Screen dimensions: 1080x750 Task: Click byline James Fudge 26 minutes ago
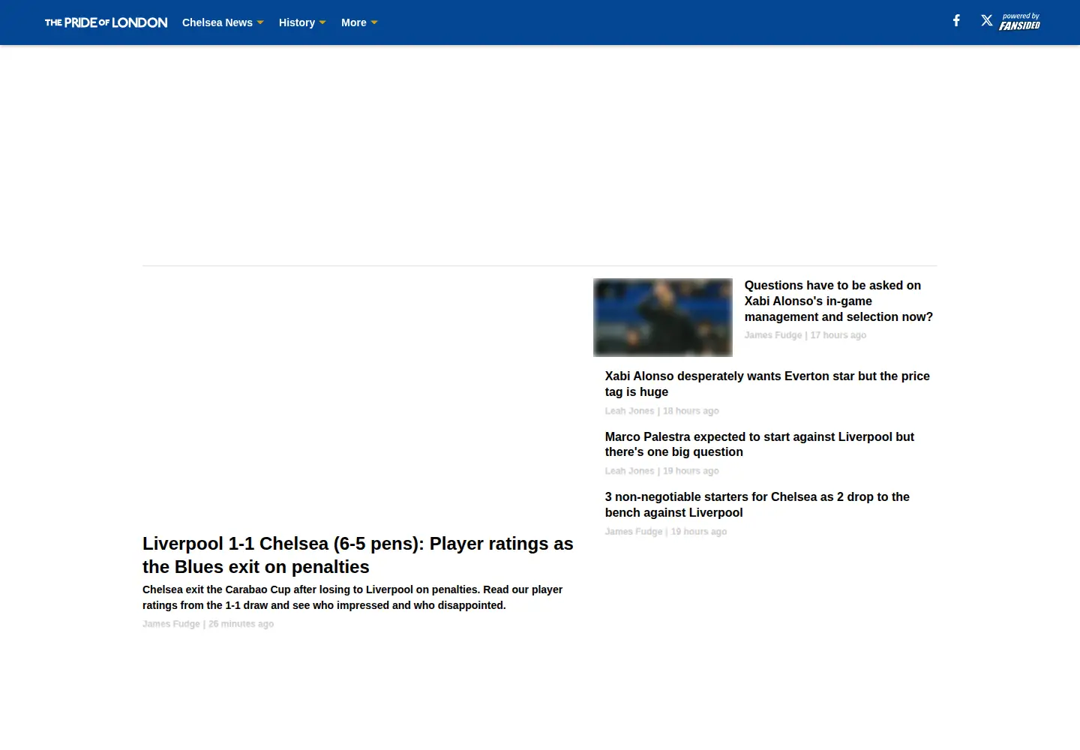coord(208,624)
